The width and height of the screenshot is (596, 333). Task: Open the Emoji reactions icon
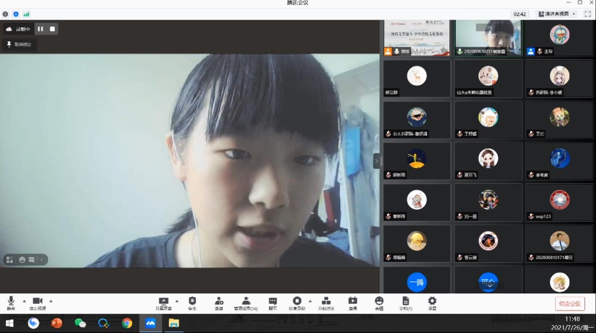379,303
